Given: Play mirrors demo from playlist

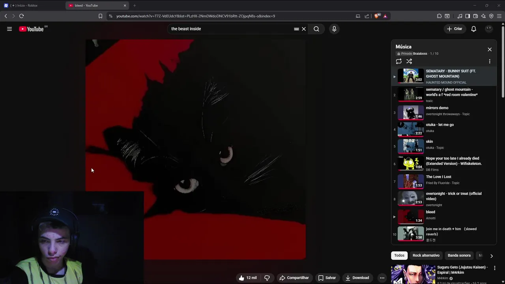Looking at the screenshot, I should pos(444,112).
